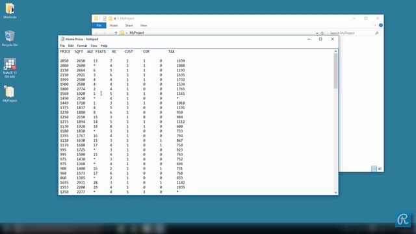
Task: Click SQFT value 2277 in last row
Action: (x=81, y=192)
